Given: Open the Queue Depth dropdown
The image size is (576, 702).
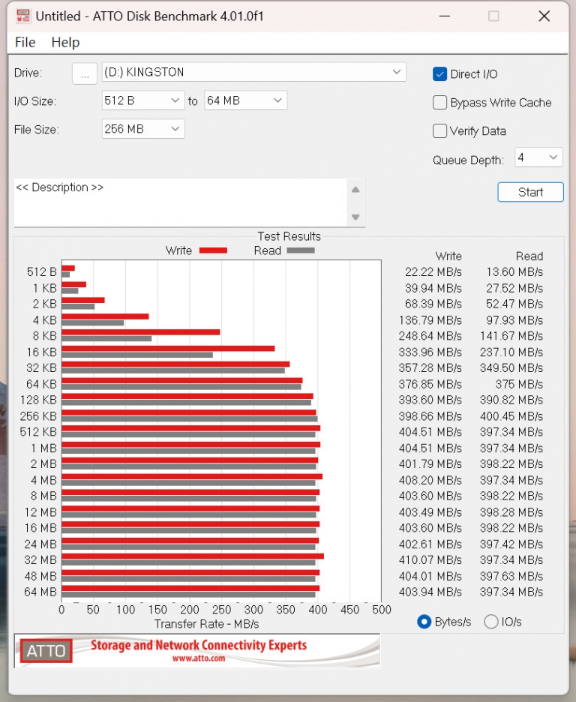Looking at the screenshot, I should tap(538, 157).
